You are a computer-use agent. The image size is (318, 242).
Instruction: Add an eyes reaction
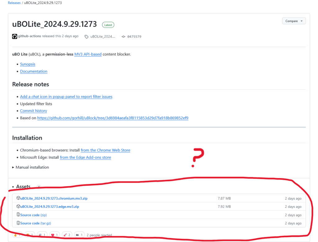79,235
